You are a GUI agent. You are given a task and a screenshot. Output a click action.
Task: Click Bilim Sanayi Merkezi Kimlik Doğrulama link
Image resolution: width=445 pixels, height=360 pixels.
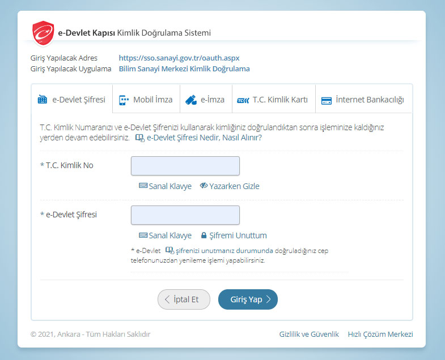tap(184, 69)
